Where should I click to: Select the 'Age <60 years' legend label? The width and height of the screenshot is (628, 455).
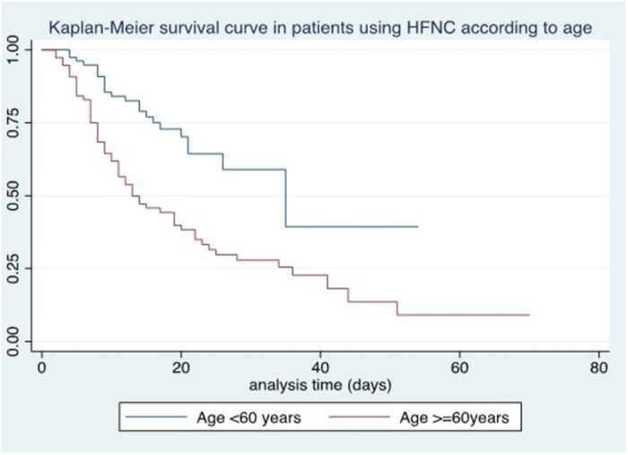(249, 417)
